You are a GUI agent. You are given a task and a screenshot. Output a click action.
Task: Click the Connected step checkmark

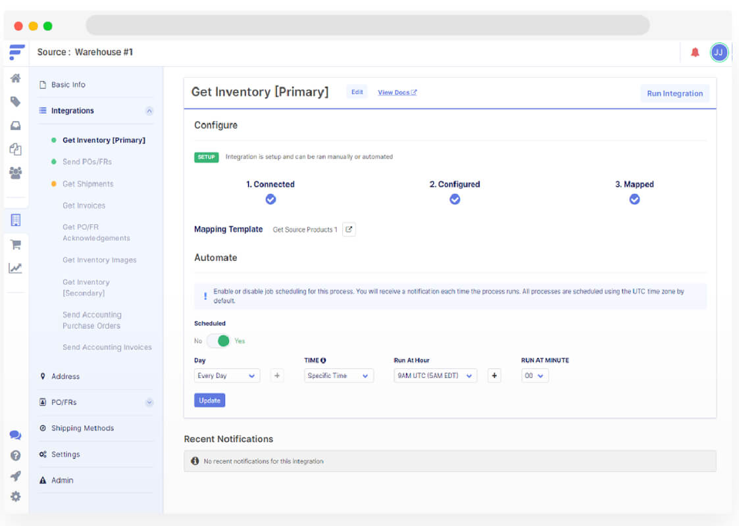point(270,199)
